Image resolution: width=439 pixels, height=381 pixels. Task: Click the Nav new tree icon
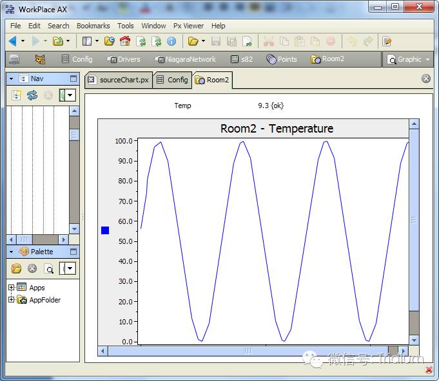[x=16, y=95]
